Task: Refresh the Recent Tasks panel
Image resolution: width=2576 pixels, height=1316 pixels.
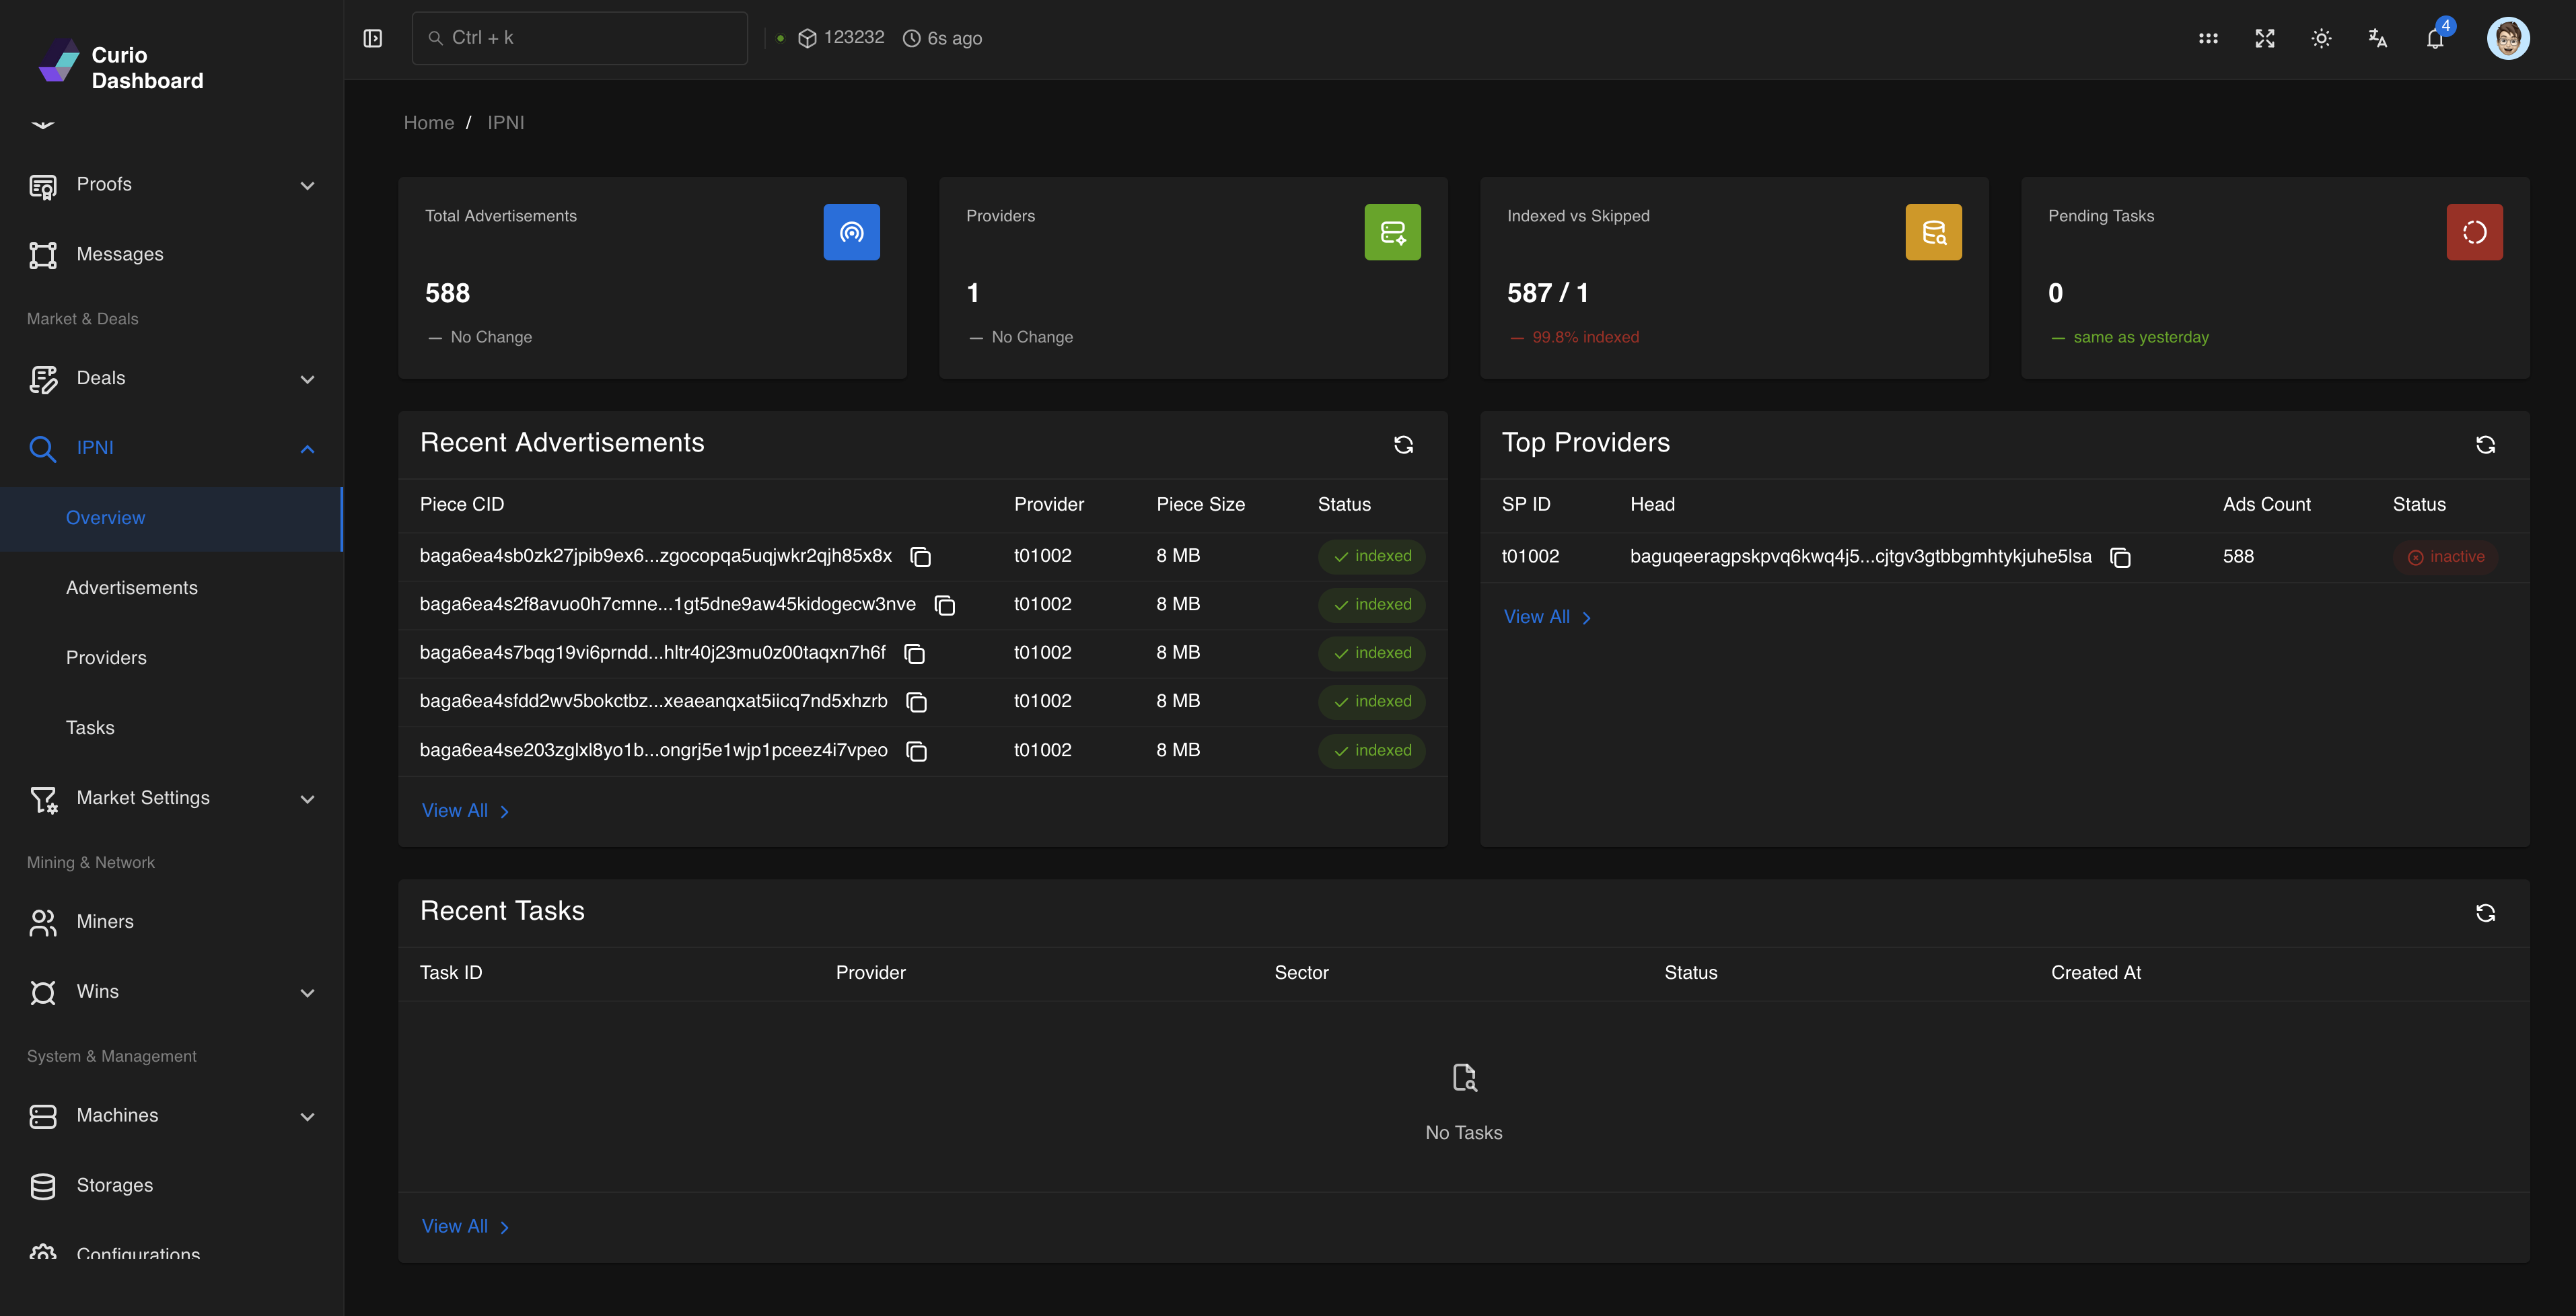Action: coord(2484,912)
